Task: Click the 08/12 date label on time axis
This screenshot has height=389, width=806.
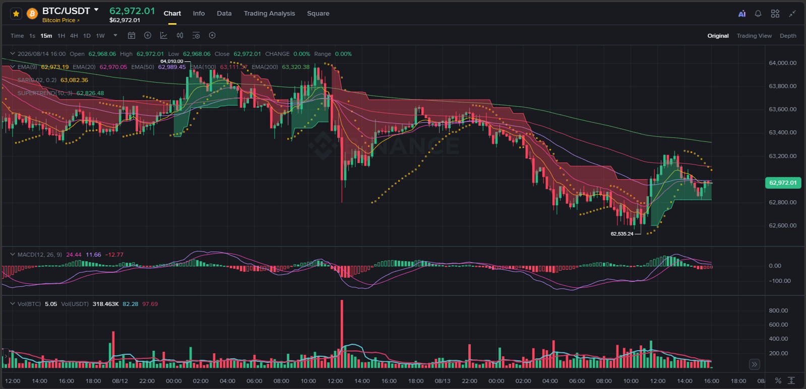Action: coord(120,381)
